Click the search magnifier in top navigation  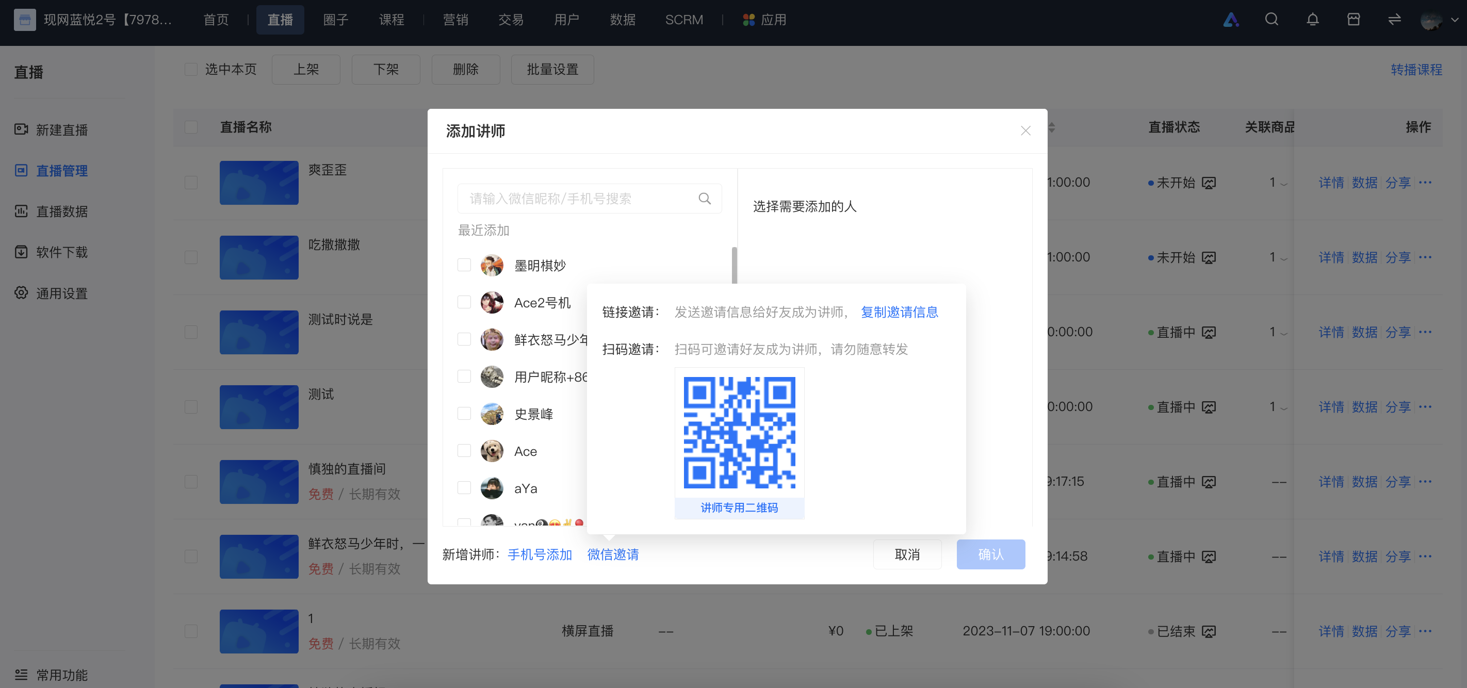(x=1271, y=20)
